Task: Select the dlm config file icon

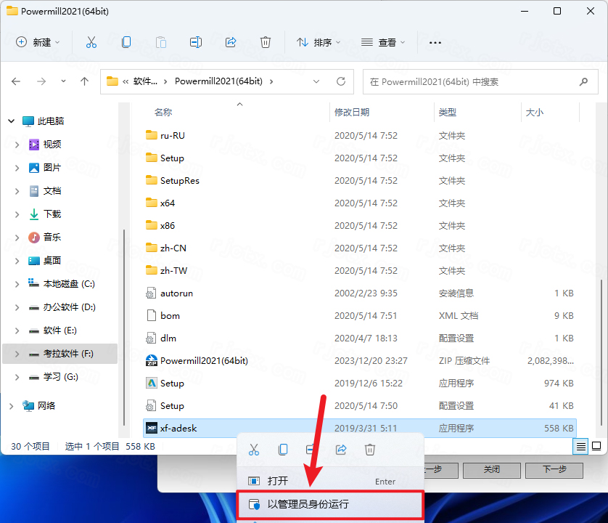Action: click(x=151, y=338)
